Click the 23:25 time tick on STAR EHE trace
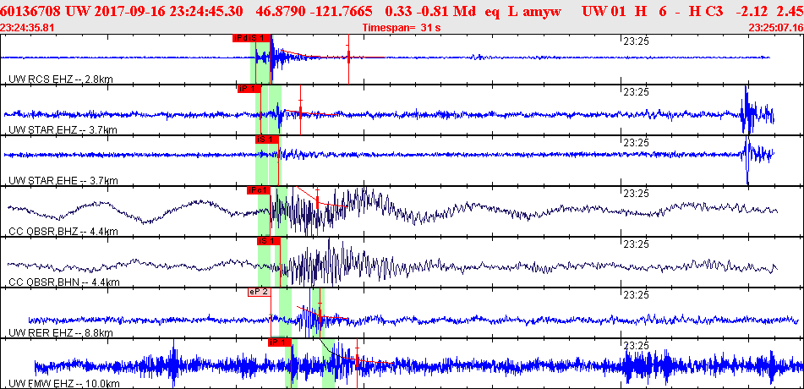The width and height of the screenshot is (804, 389). click(x=636, y=143)
